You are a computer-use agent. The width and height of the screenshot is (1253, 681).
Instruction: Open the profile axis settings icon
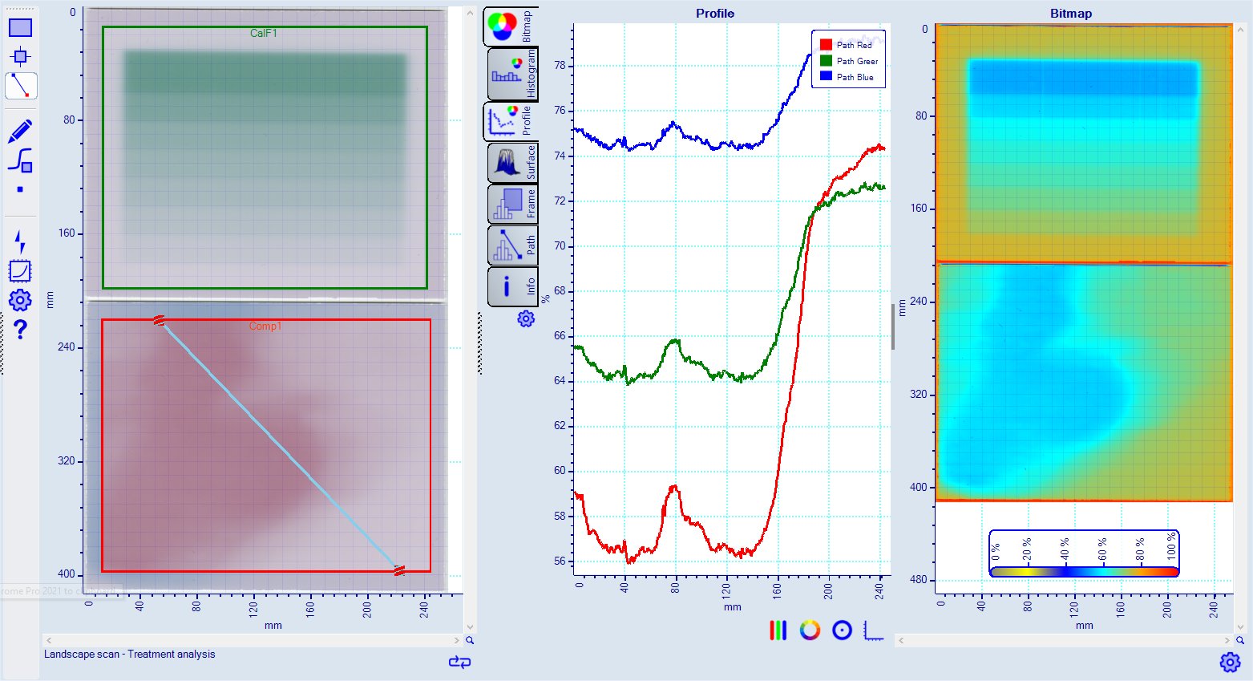coord(874,630)
